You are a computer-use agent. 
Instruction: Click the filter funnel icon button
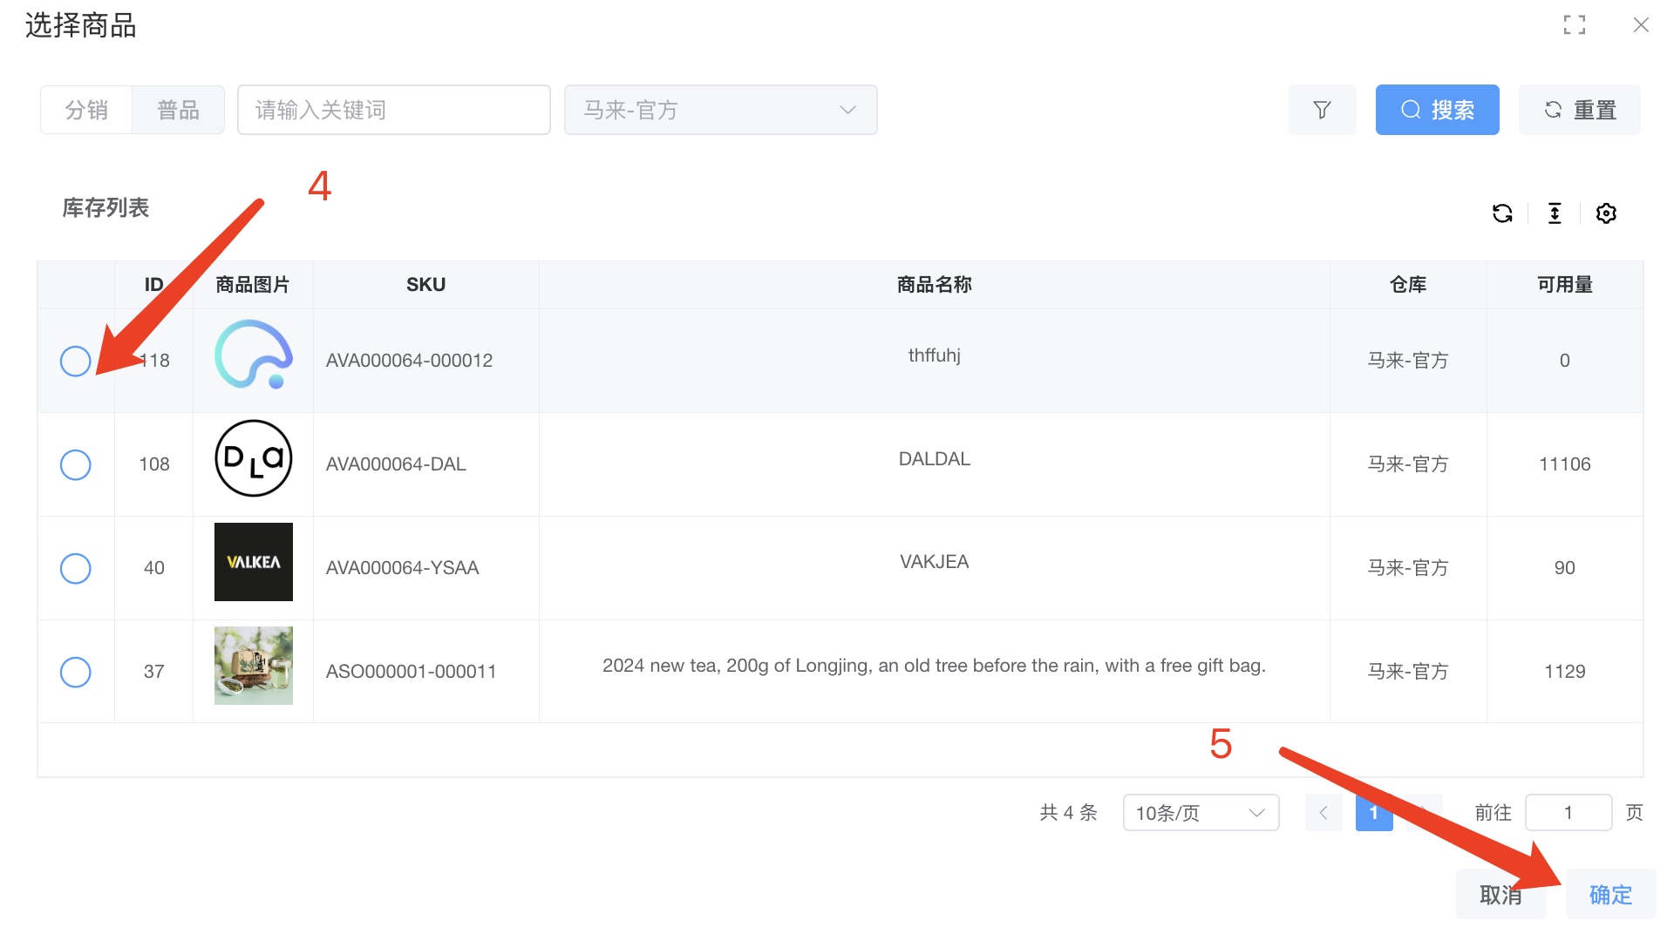pos(1322,110)
